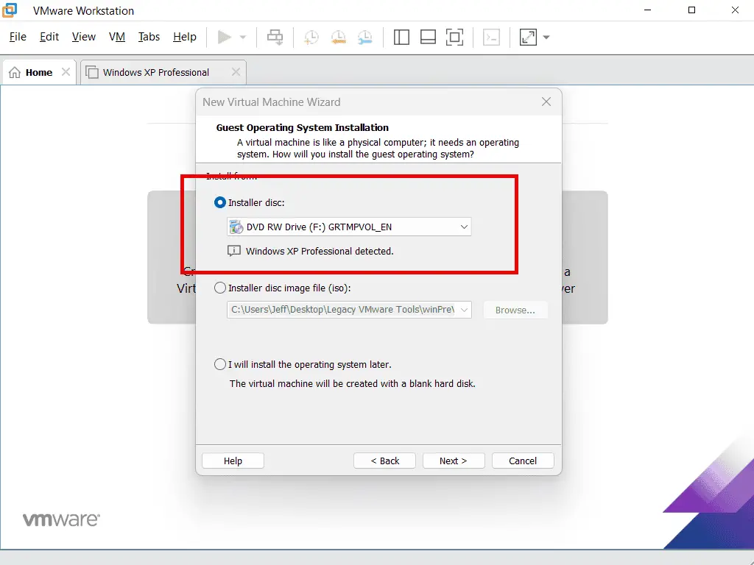Open the File menu
This screenshot has height=565, width=754.
[x=18, y=37]
